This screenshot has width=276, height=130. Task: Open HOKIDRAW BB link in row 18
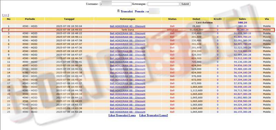[128, 87]
